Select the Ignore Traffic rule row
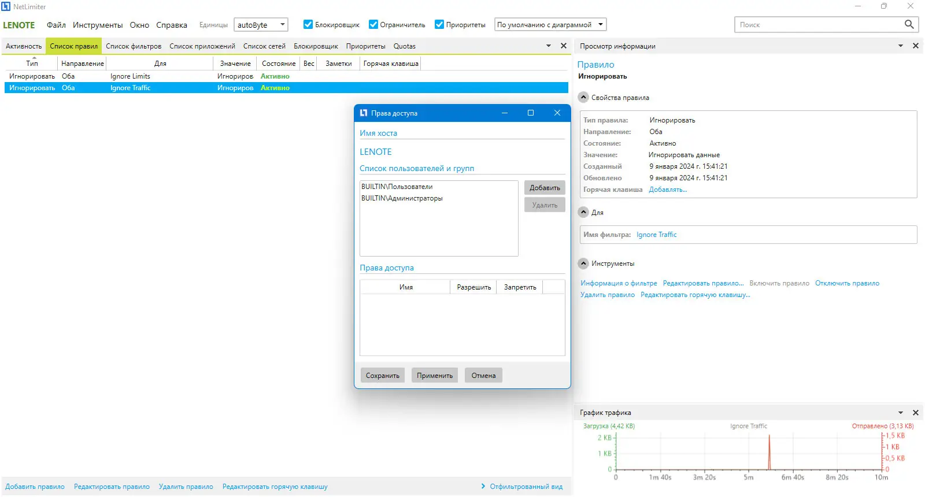Image resolution: width=925 pixels, height=497 pixels. tap(286, 88)
